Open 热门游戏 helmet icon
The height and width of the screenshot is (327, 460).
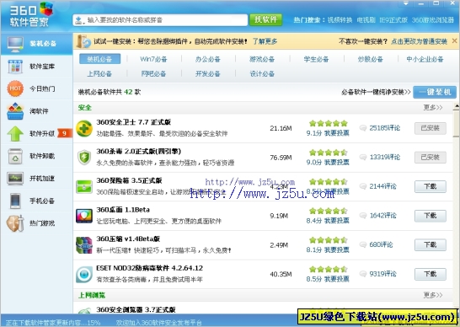click(15, 223)
